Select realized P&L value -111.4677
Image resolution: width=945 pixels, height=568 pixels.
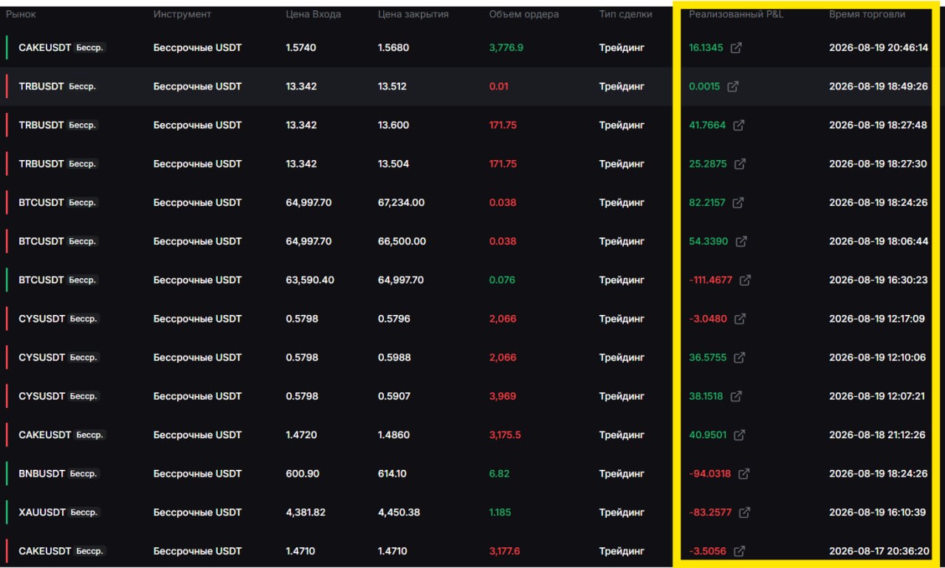point(710,280)
